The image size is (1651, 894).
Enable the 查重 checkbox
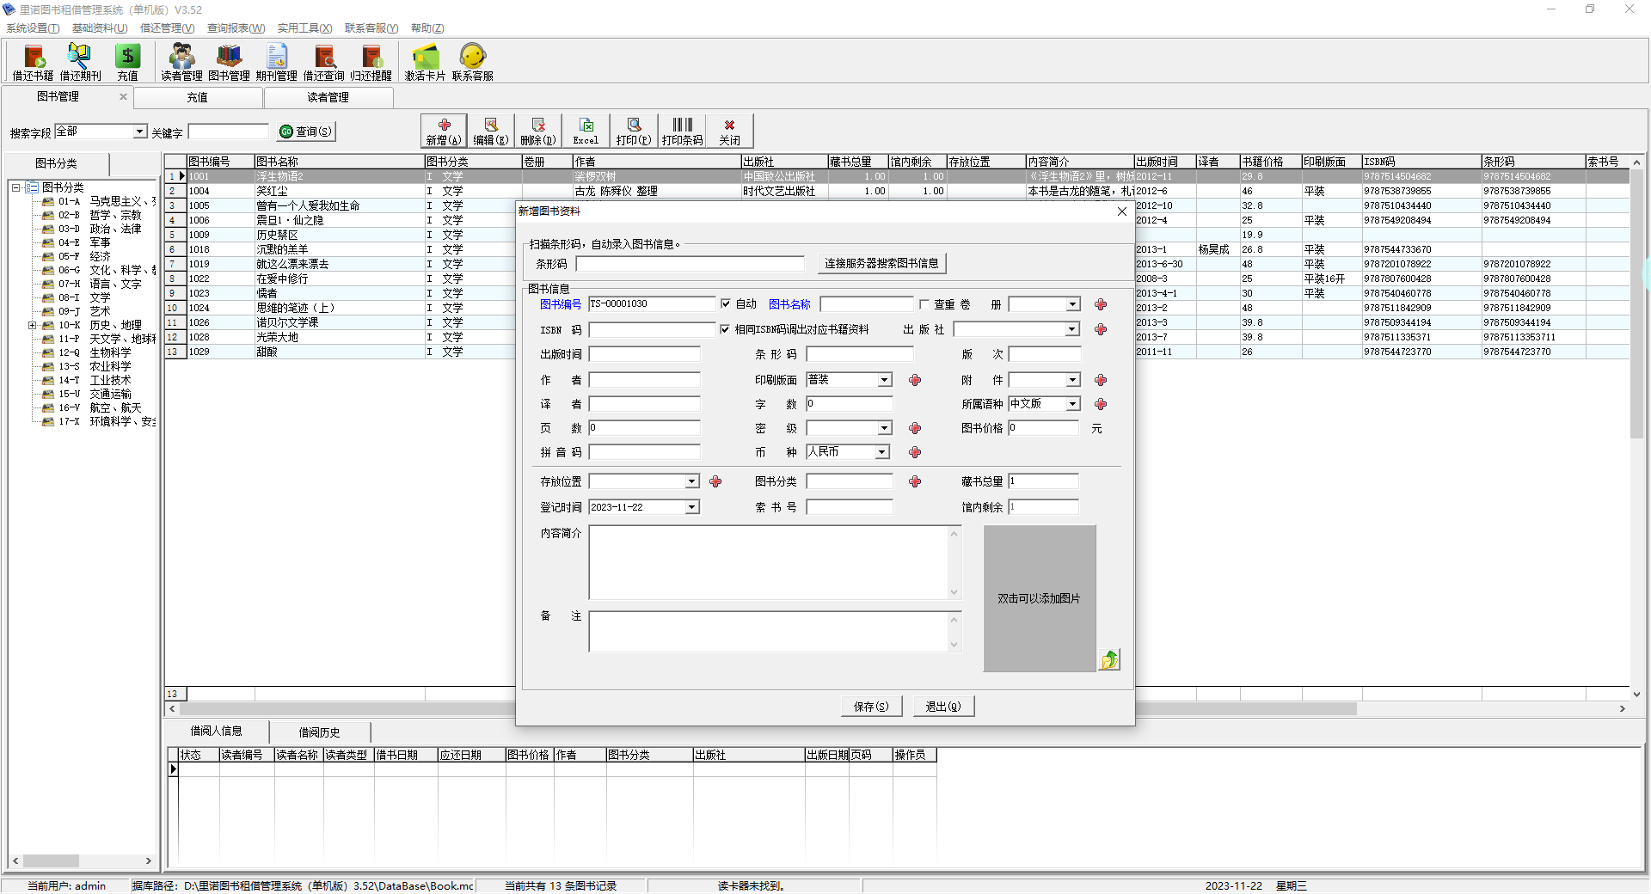point(924,304)
